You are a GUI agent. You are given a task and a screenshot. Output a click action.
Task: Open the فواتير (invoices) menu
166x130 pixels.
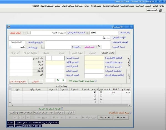155,6
